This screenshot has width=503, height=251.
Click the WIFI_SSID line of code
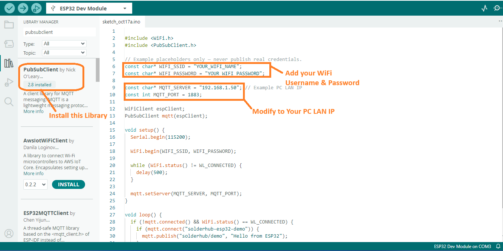(x=184, y=67)
